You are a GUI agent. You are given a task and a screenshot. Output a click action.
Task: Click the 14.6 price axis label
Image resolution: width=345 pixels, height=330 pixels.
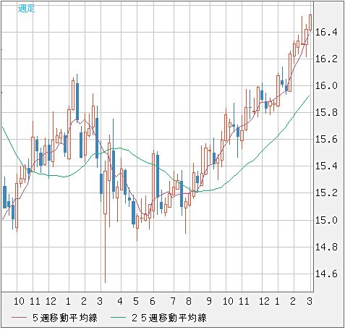326,274
